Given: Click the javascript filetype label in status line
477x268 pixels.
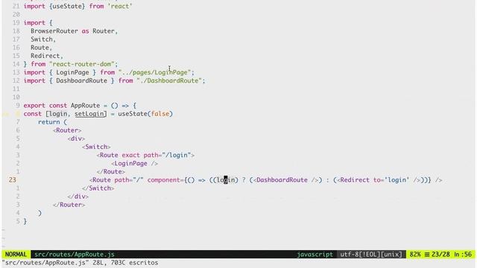Looking at the screenshot, I should pyautogui.click(x=315, y=255).
